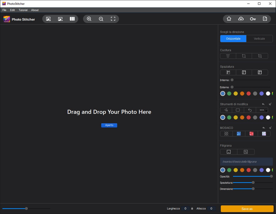Viewport: 276px width, 214px height.
Task: Choose the first spacing layout under Spaziatura
Action: 228,72
